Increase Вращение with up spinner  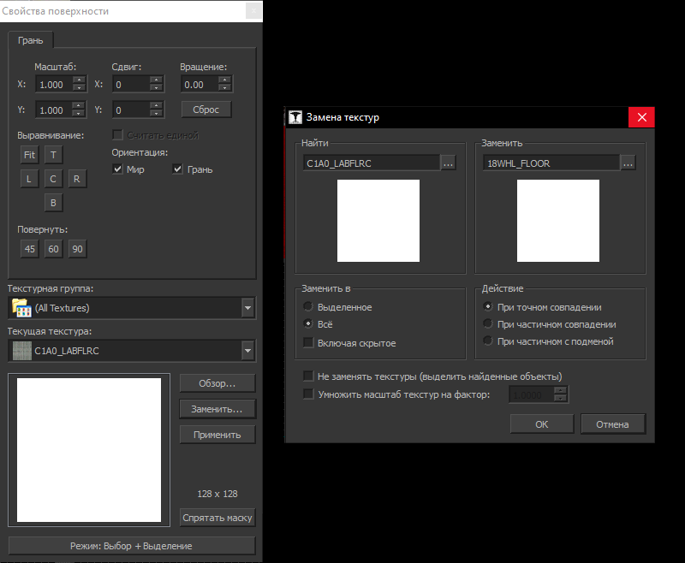coord(224,80)
